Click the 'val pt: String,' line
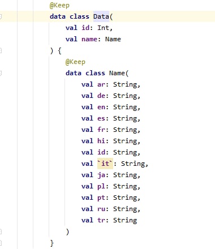Viewport: 215px width, 249px height. (111, 198)
